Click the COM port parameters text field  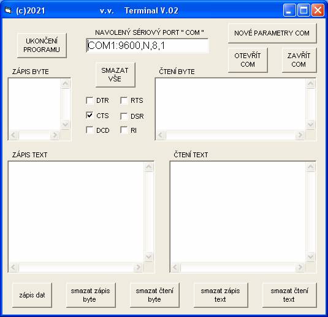pyautogui.click(x=147, y=45)
